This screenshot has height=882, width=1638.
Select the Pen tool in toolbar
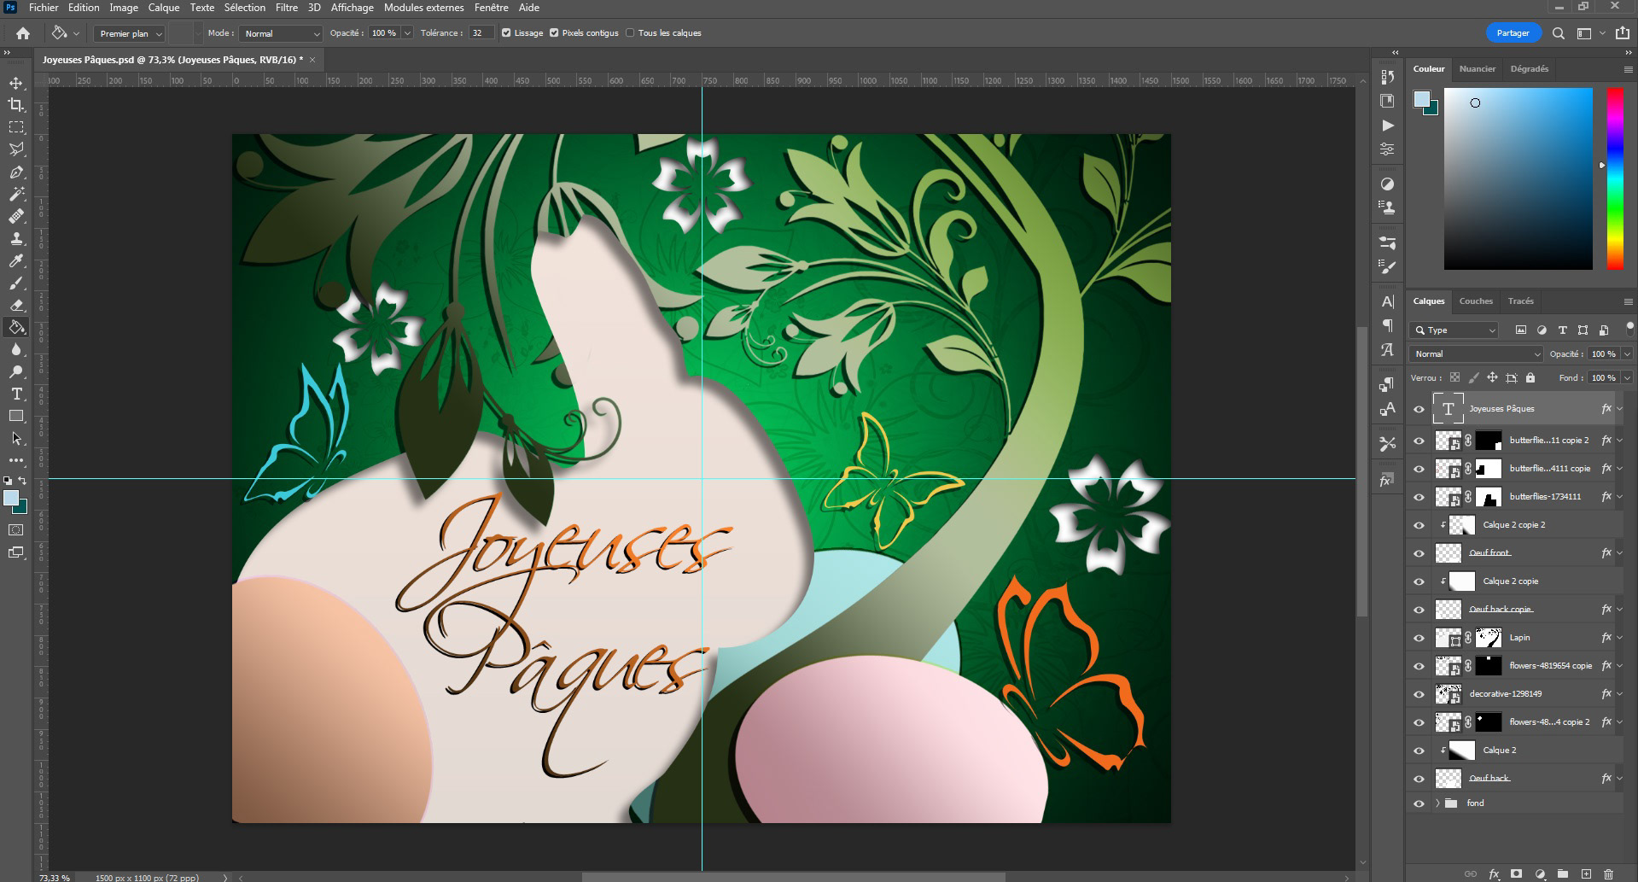[x=16, y=172]
